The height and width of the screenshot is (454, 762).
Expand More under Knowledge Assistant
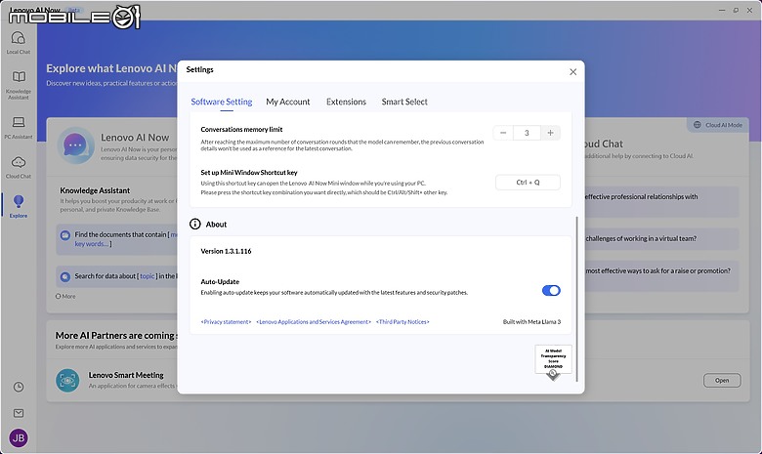65,296
